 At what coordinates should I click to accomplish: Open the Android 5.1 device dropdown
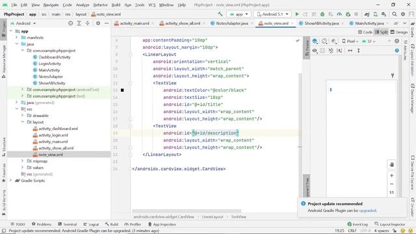click(272, 14)
